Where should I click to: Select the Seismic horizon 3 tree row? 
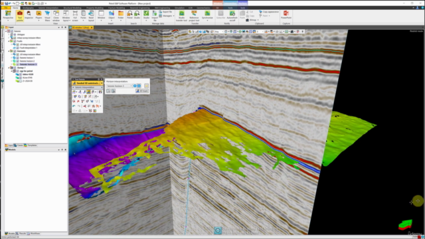pyautogui.click(x=28, y=64)
